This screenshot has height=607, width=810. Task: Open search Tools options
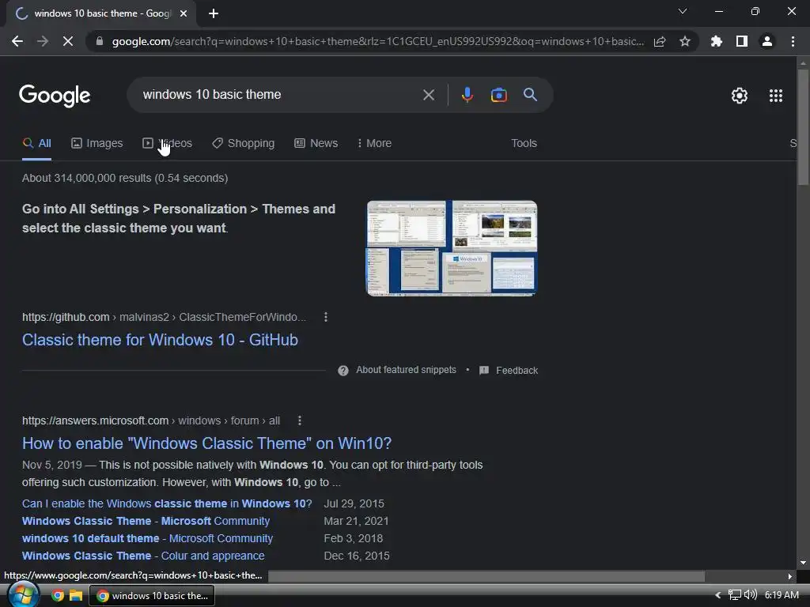click(524, 144)
